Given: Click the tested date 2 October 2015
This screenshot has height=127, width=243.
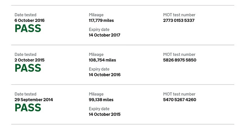Looking at the screenshot, I should [x=29, y=60].
